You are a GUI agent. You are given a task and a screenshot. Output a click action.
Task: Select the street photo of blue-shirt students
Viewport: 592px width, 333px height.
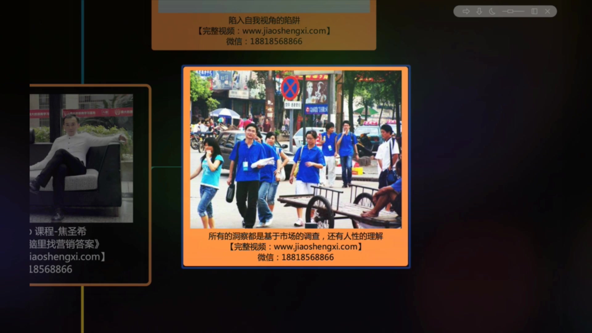295,149
